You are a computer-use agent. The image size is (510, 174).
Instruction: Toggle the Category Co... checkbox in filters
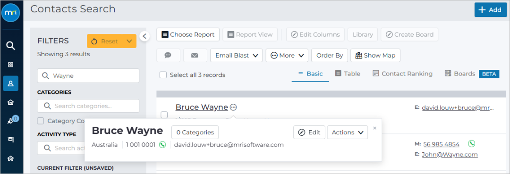(x=41, y=121)
